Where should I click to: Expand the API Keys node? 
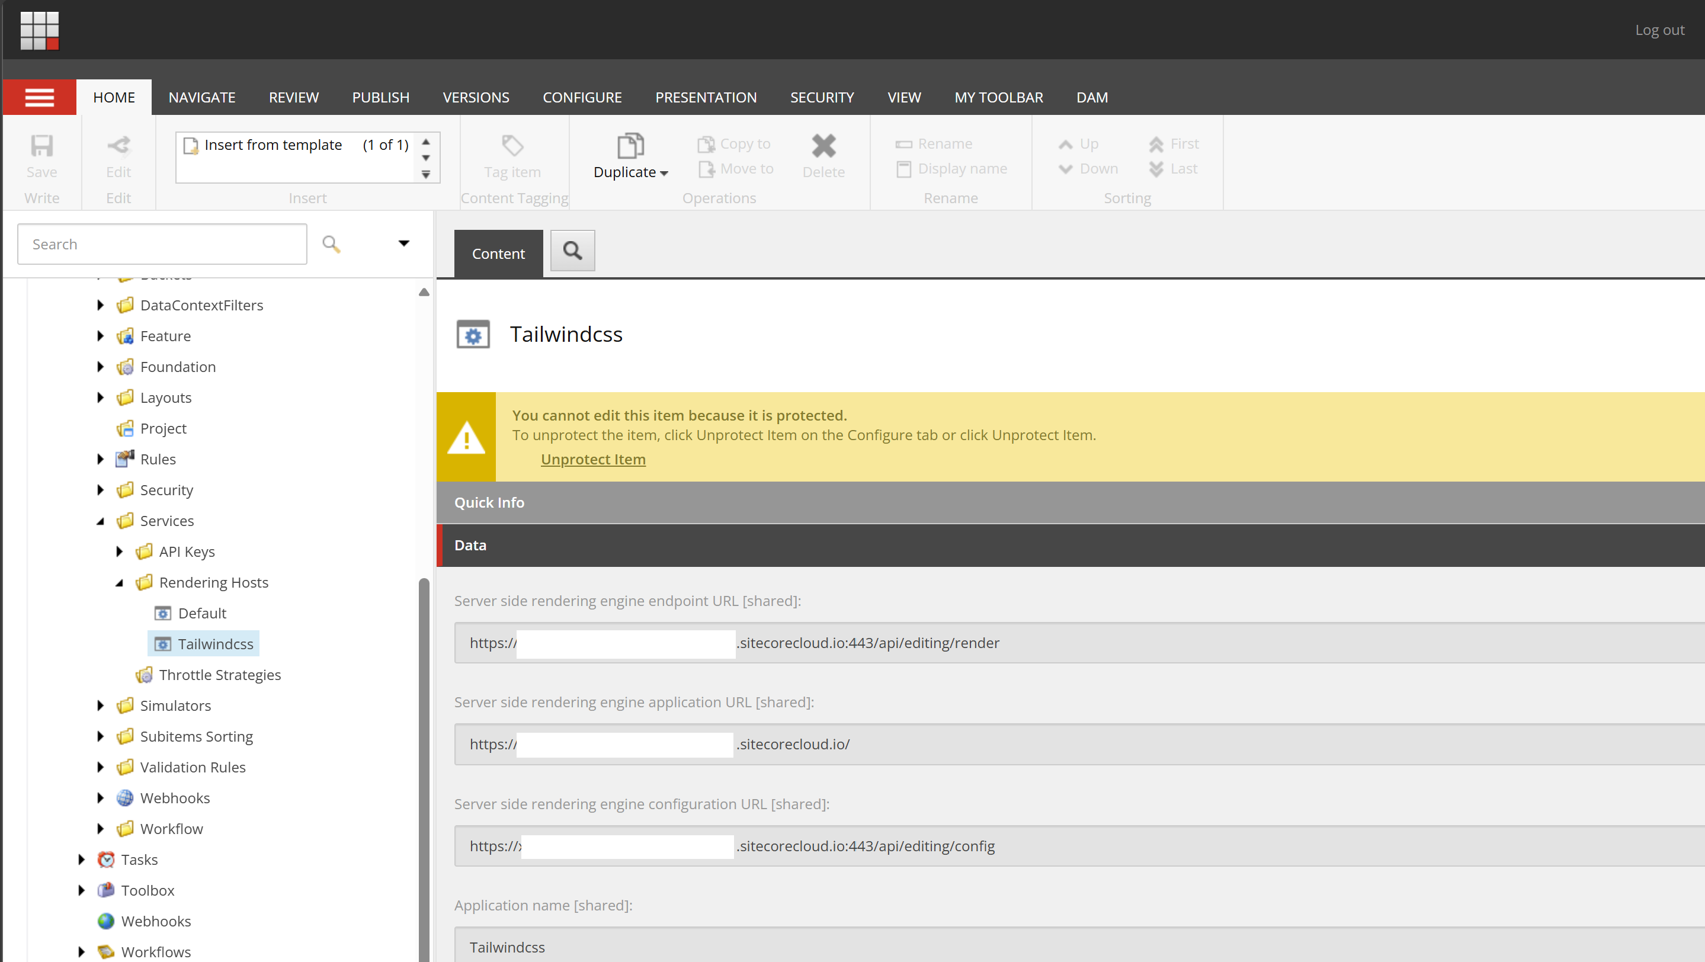click(x=120, y=552)
